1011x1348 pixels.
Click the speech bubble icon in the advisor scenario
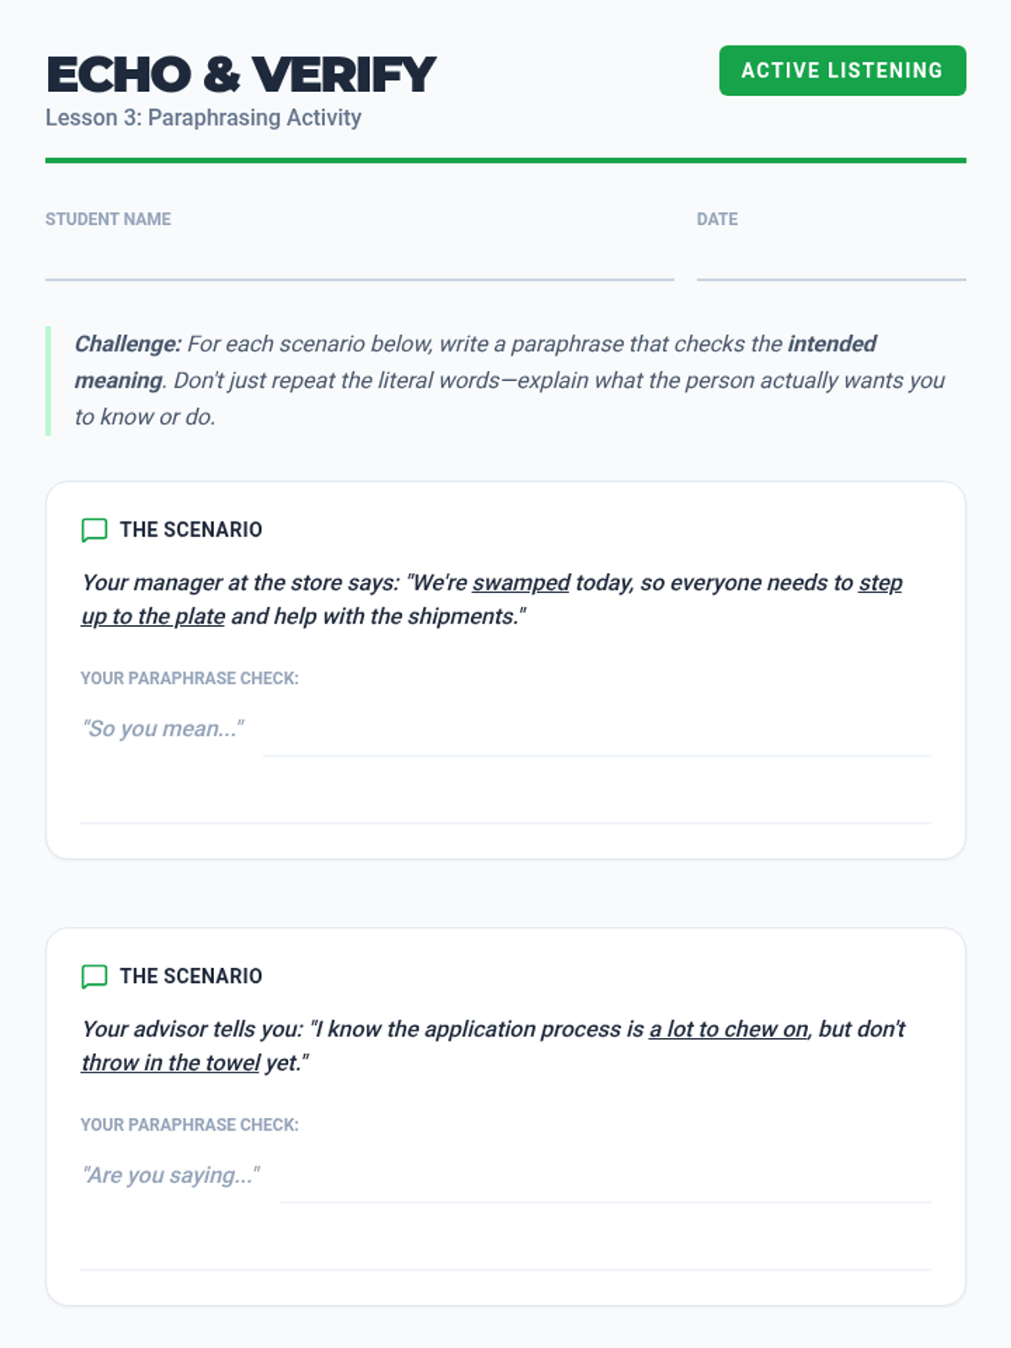[x=94, y=976]
